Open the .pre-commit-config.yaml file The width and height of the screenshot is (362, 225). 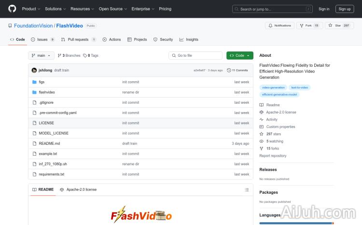point(57,112)
